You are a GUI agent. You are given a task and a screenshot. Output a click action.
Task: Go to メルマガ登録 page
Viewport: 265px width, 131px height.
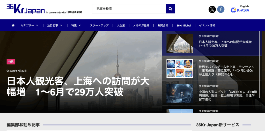coord(141,25)
